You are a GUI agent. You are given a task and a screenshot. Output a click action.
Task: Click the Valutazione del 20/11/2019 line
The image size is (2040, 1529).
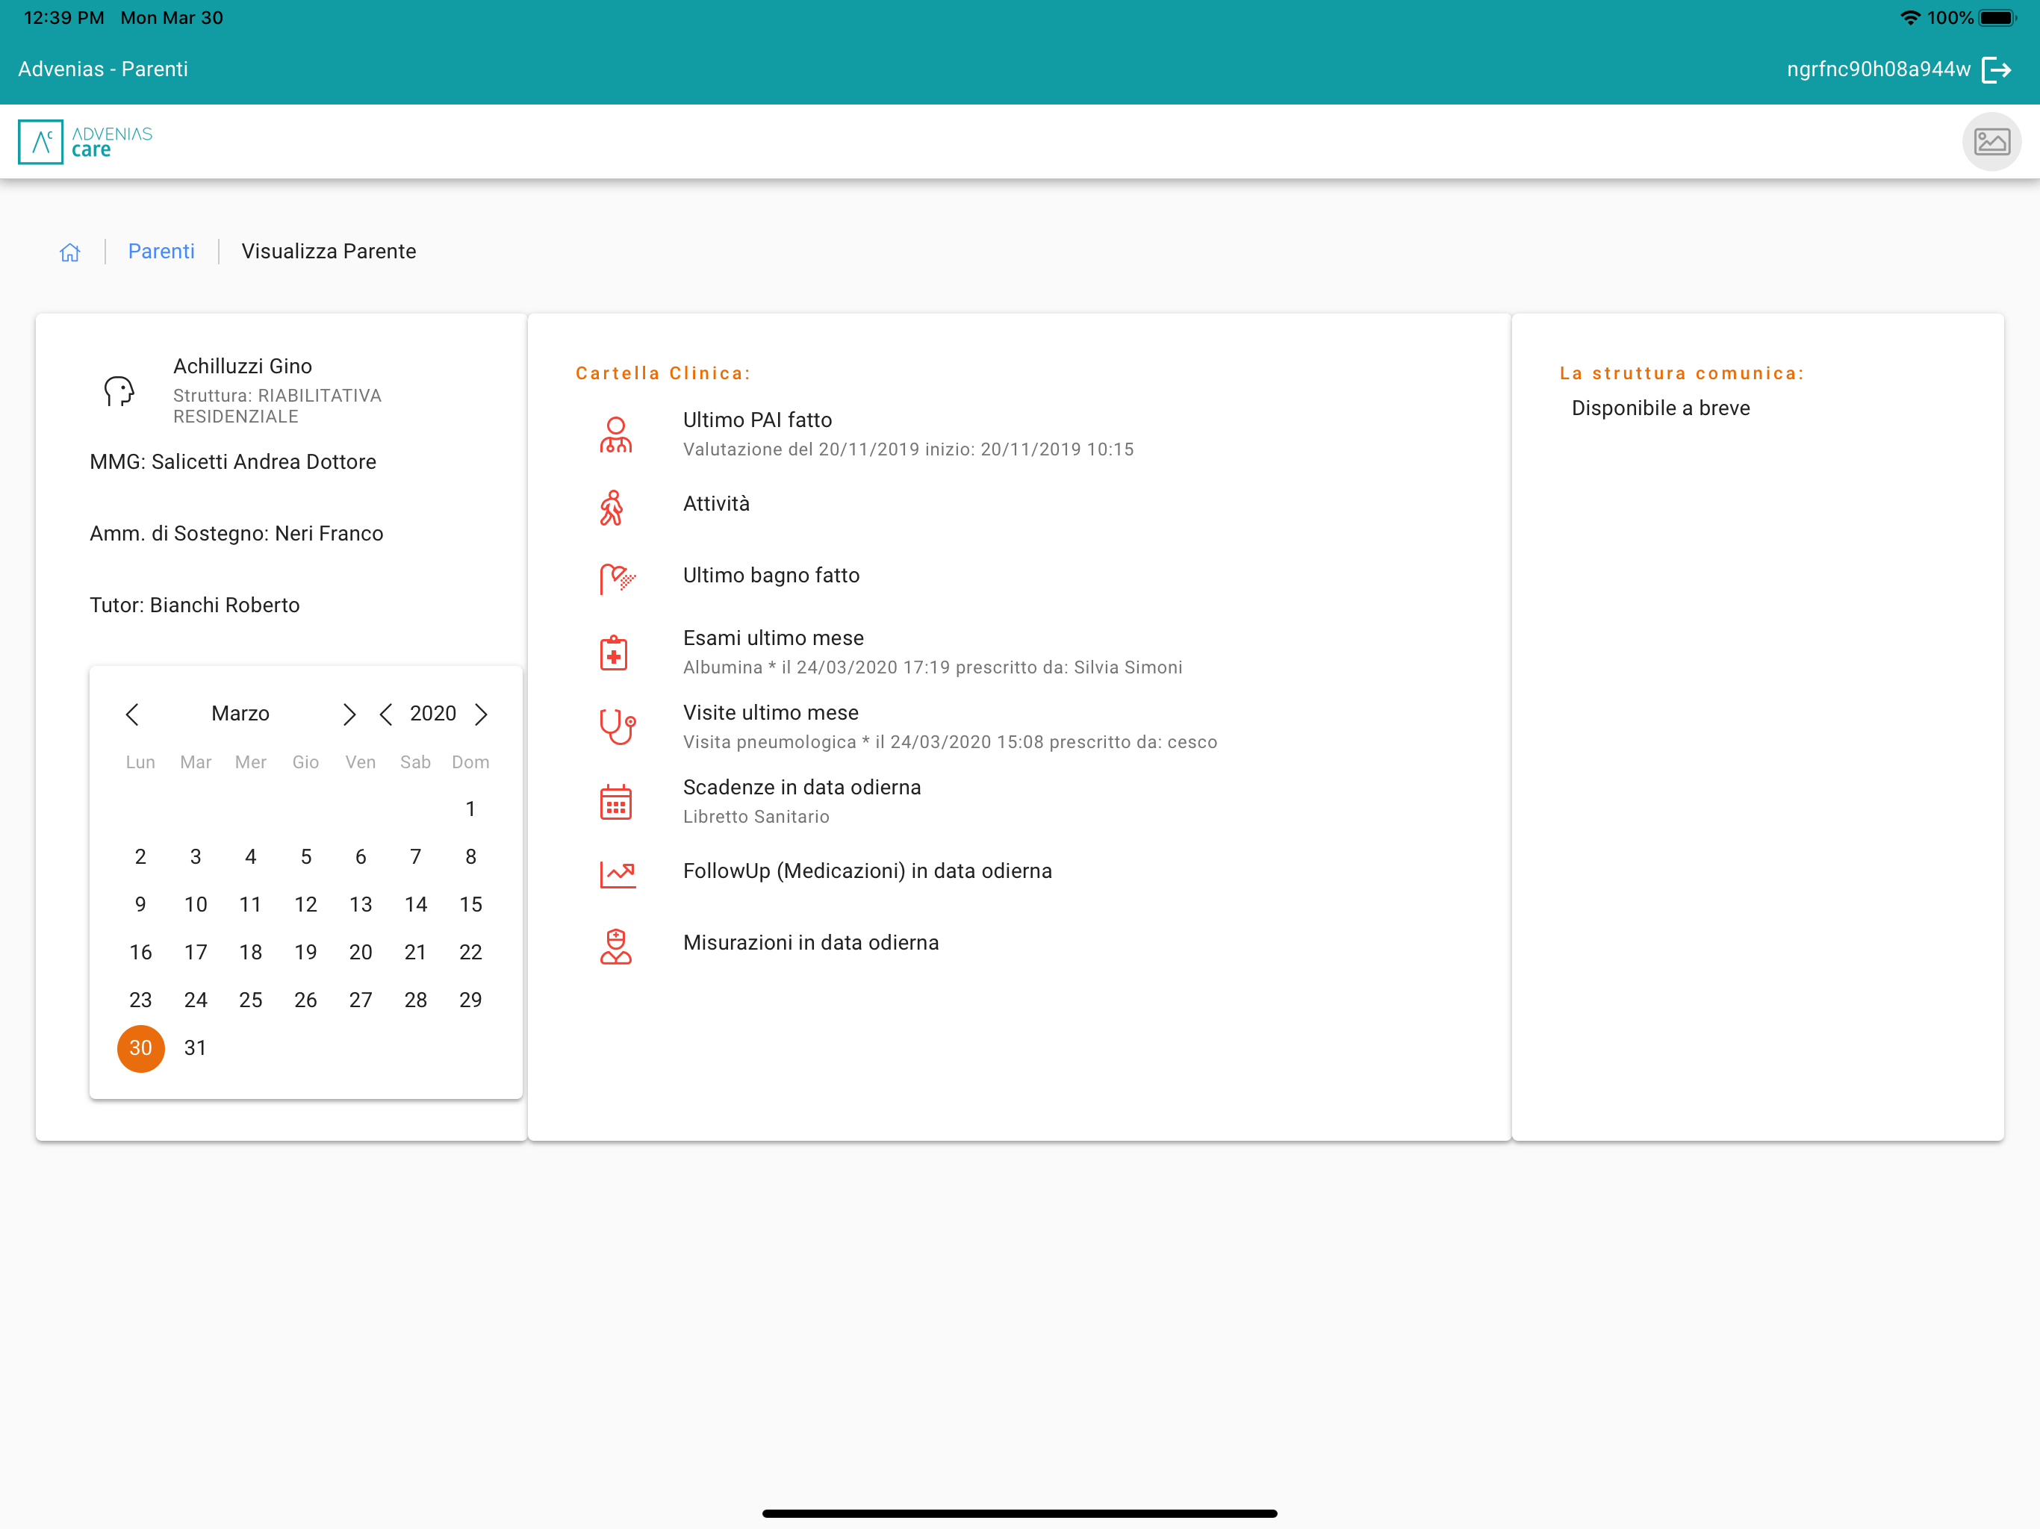(909, 450)
